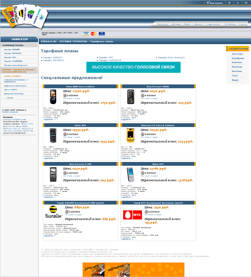Click the MTS logo in tariff card
The height and width of the screenshot is (277, 251).
pyautogui.click(x=133, y=215)
